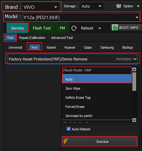Switch to the Flash Tool tab
Viewport: 142px width, 151px height.
click(42, 28)
